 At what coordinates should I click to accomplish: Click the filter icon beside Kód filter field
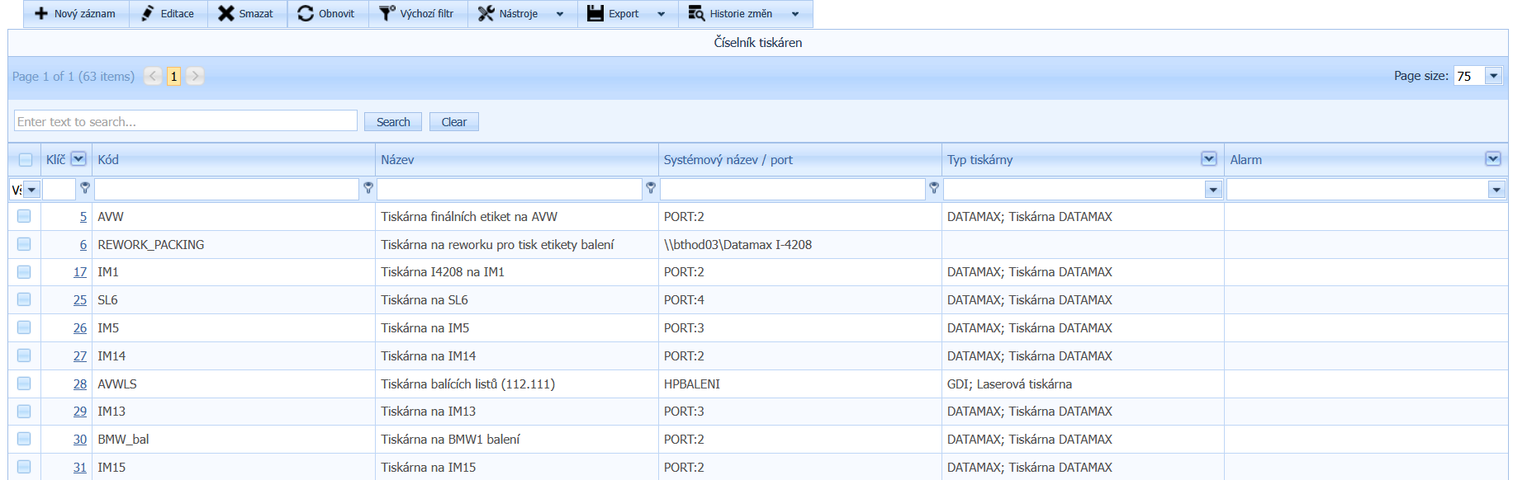(368, 189)
